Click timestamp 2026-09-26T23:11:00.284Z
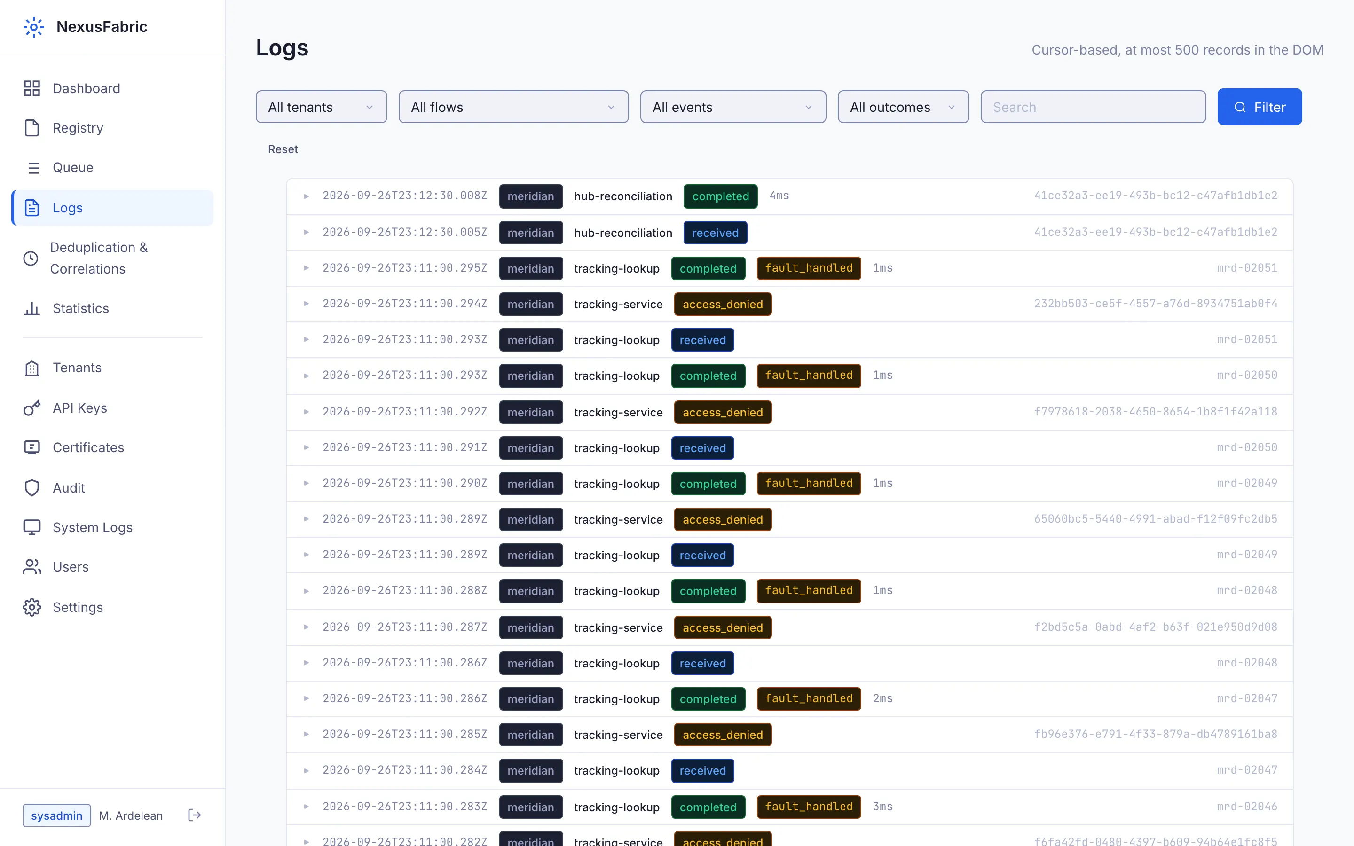1354x846 pixels. click(404, 770)
